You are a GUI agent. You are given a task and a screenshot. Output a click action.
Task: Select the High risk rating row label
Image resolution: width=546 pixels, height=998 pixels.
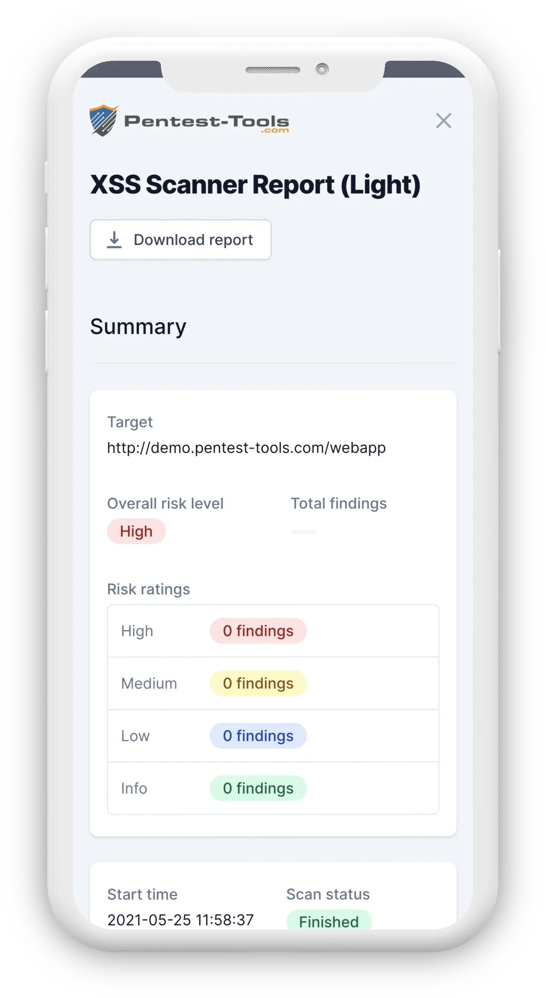pos(137,631)
